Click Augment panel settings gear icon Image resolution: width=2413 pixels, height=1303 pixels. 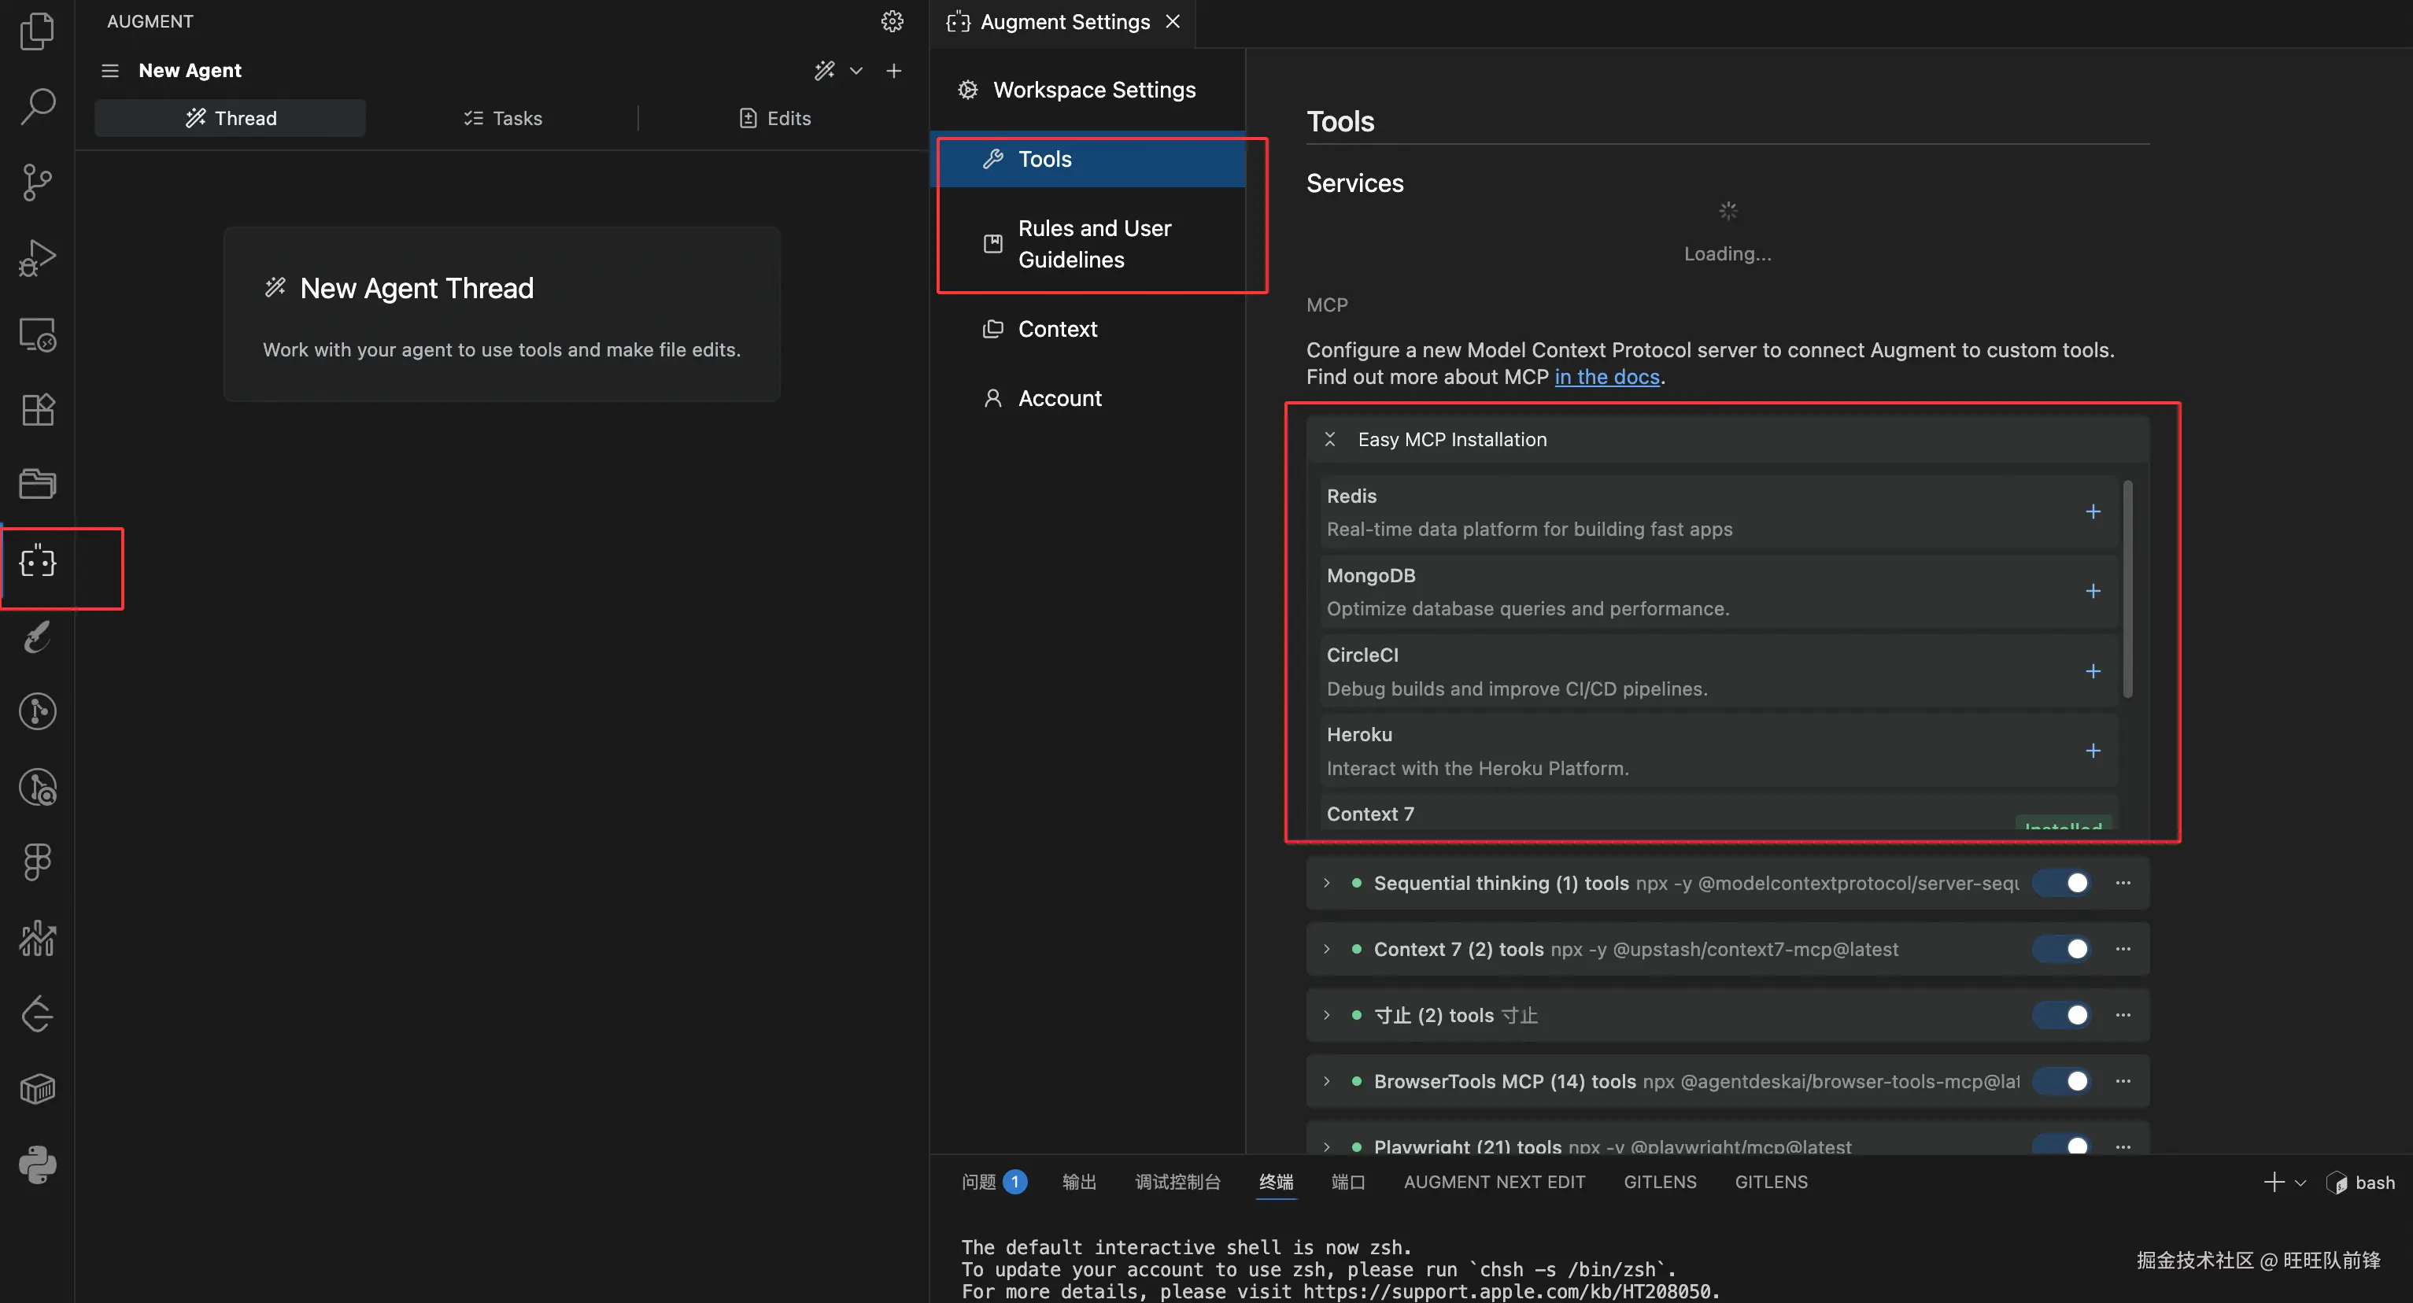click(892, 21)
